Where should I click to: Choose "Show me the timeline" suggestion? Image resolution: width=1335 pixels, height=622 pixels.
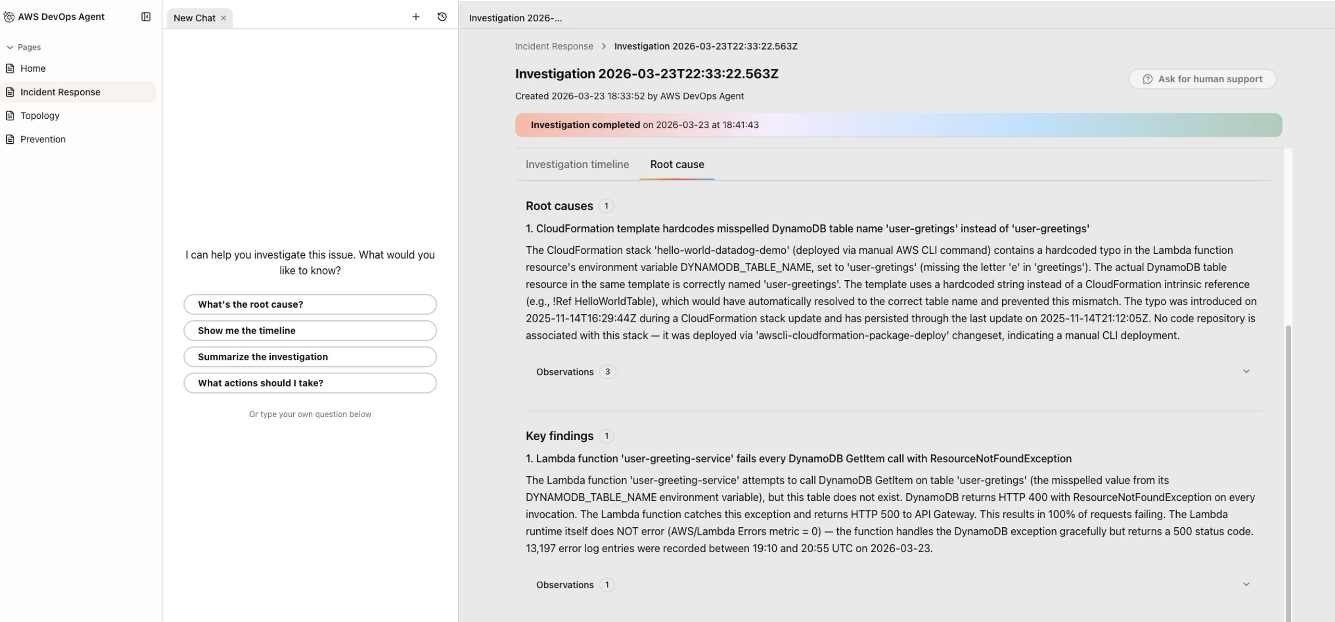pyautogui.click(x=310, y=330)
